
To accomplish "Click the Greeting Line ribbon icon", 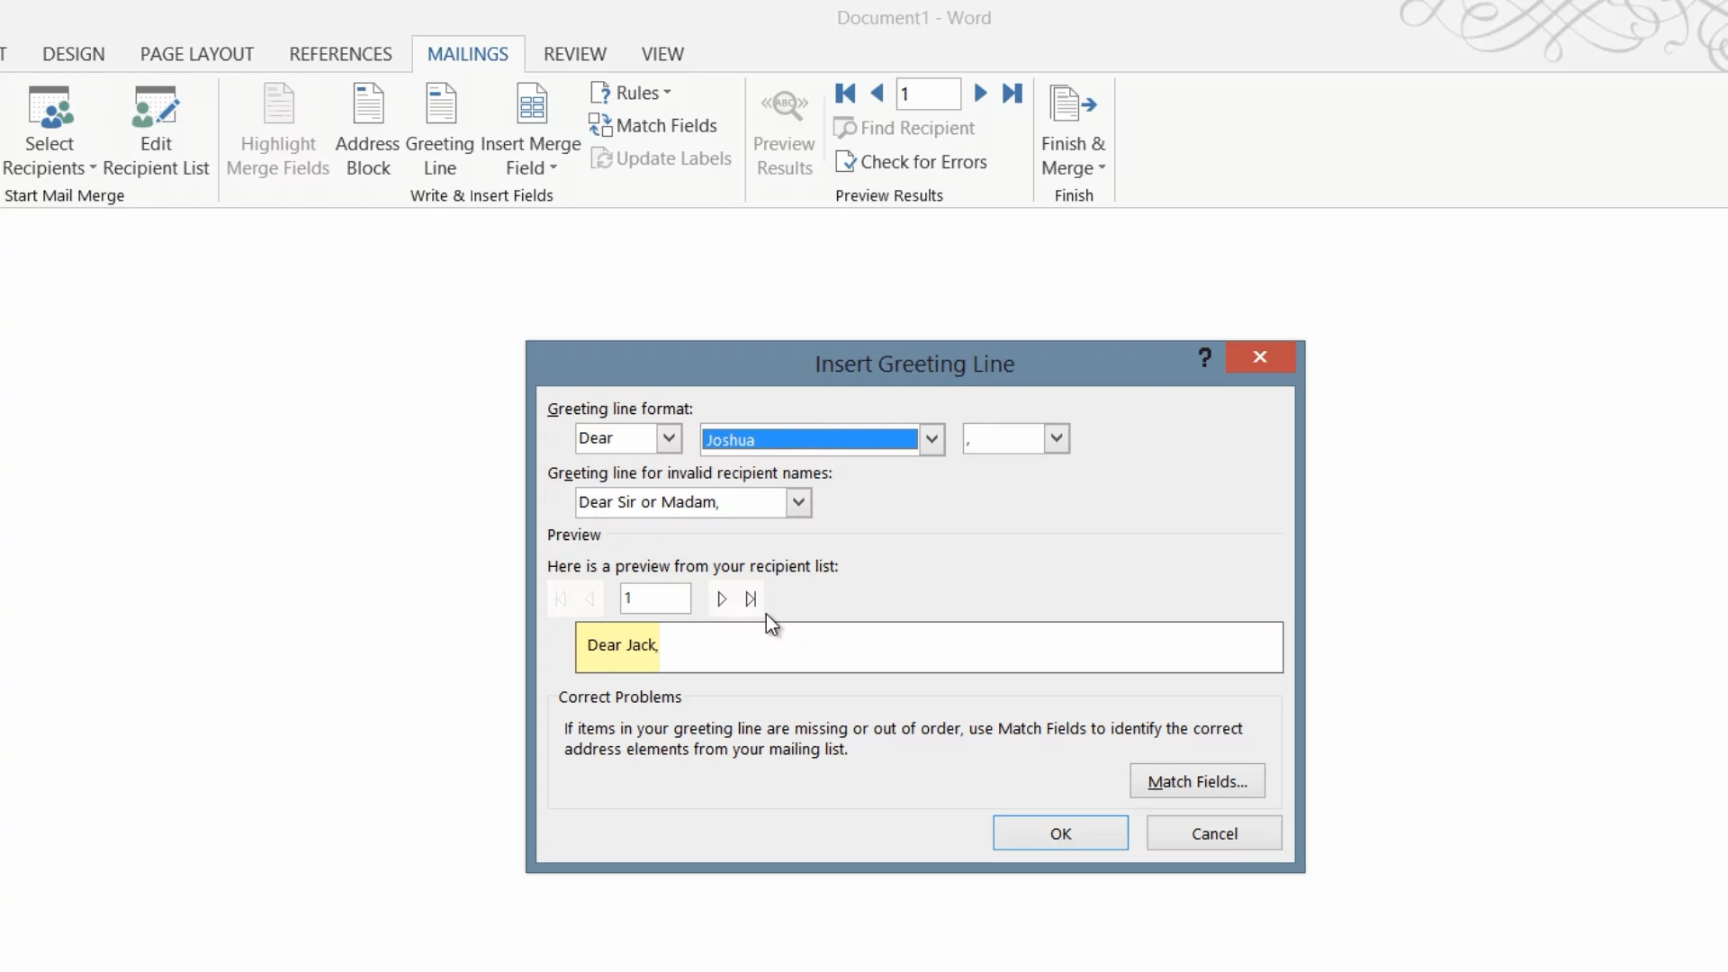I will [x=440, y=105].
